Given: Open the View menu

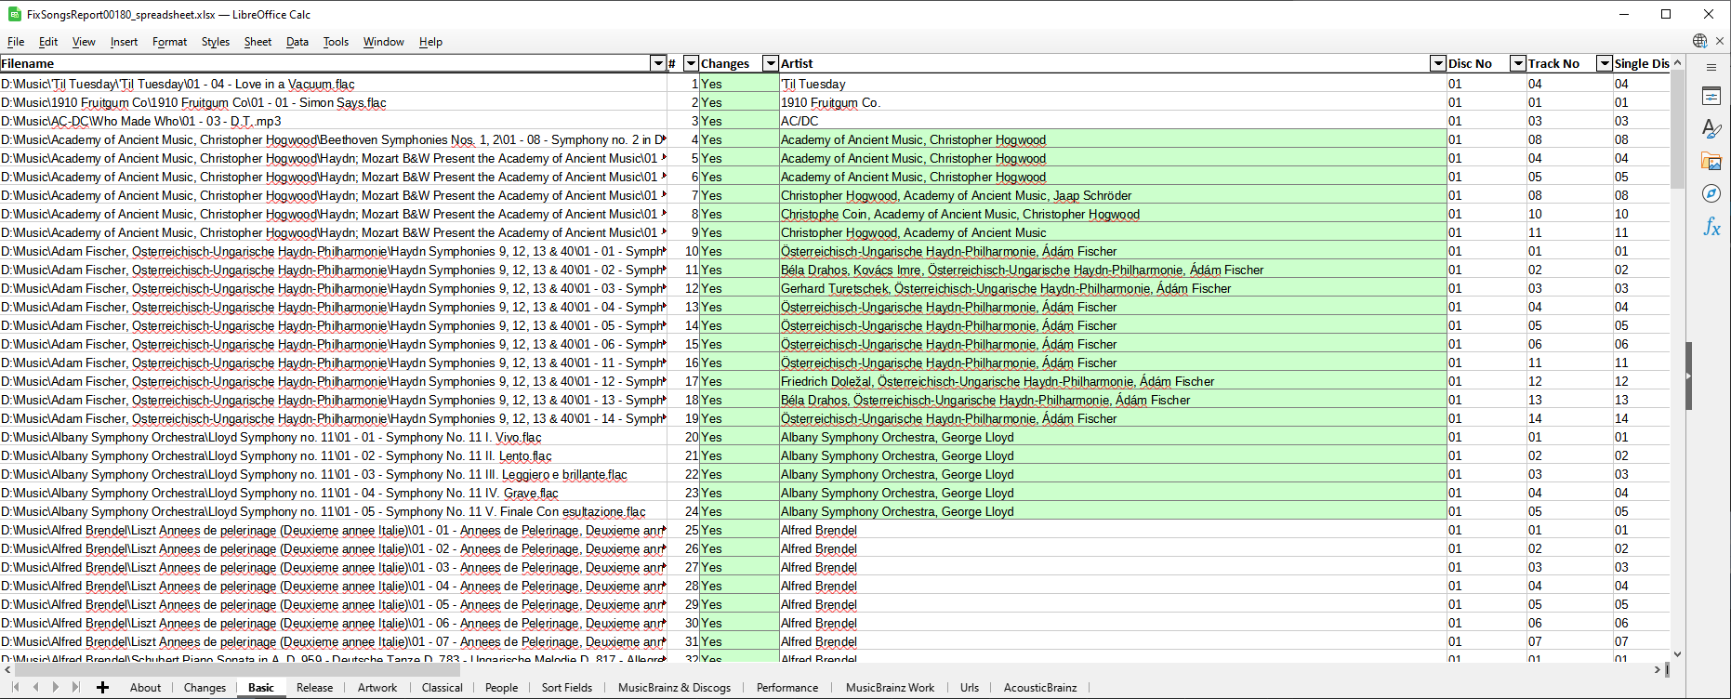Looking at the screenshot, I should [x=84, y=42].
